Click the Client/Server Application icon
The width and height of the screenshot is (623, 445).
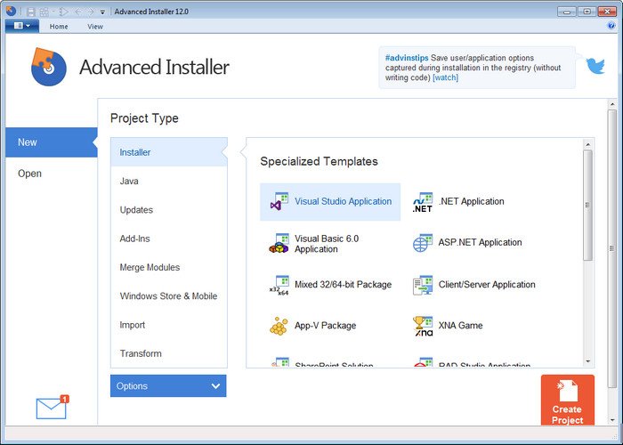point(423,285)
